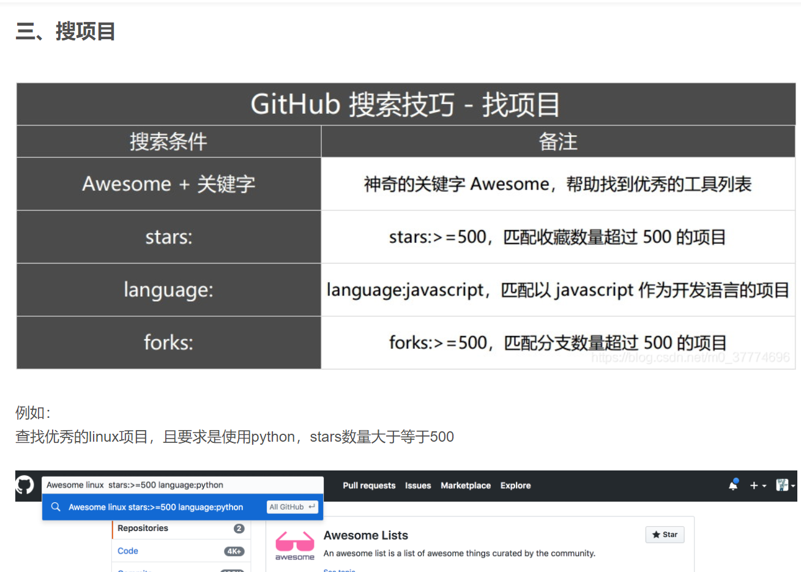Click the 神奇的关键字 Awesome note cell
Viewport: 801px width, 572px height.
tap(558, 184)
